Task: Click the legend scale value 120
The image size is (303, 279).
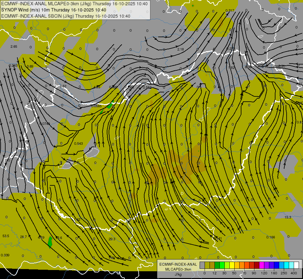Action: point(264,273)
